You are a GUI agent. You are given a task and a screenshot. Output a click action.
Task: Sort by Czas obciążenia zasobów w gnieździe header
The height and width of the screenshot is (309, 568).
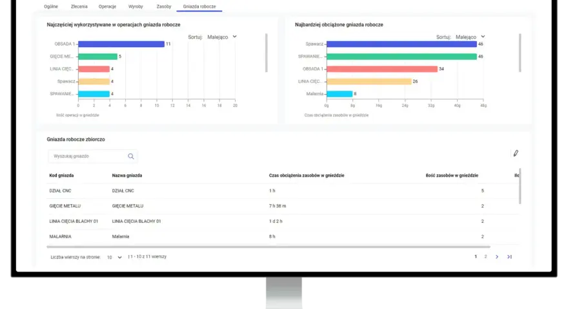click(307, 176)
